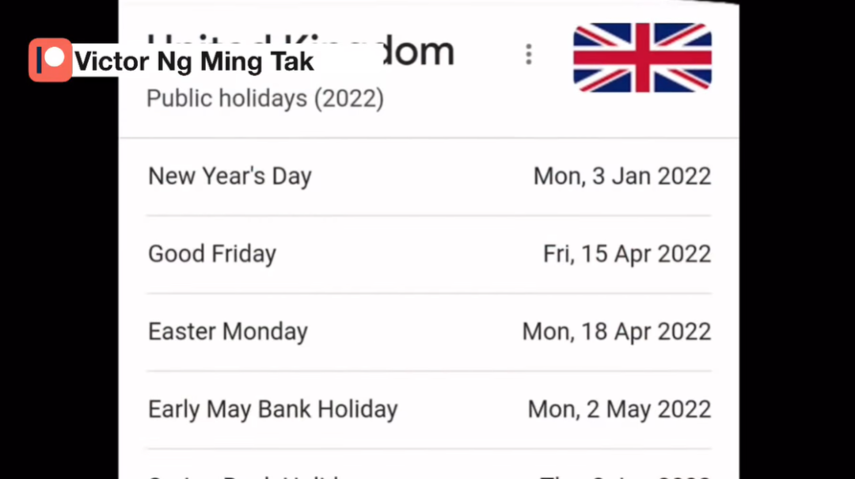
Task: Select the Good Friday holiday entry
Action: click(x=212, y=254)
